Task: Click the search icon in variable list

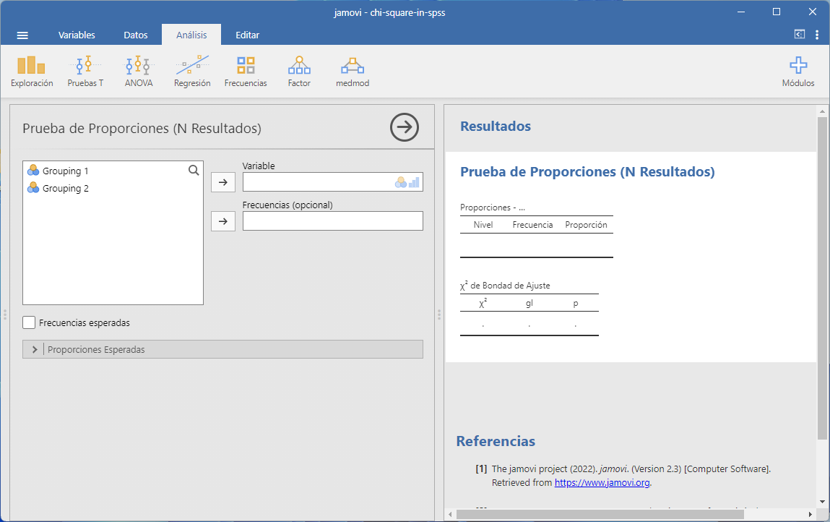Action: [x=194, y=171]
